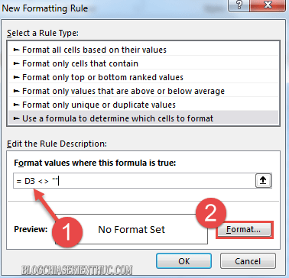
Task: Click inside the formula input field
Action: coord(134,181)
